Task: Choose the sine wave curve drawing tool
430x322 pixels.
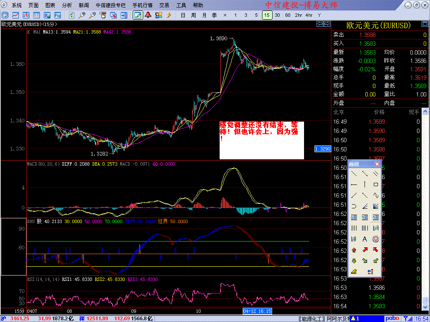Action: click(x=375, y=195)
